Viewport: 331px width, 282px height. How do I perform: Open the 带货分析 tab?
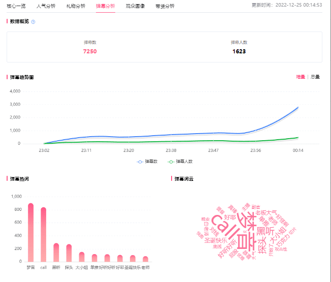[165, 6]
